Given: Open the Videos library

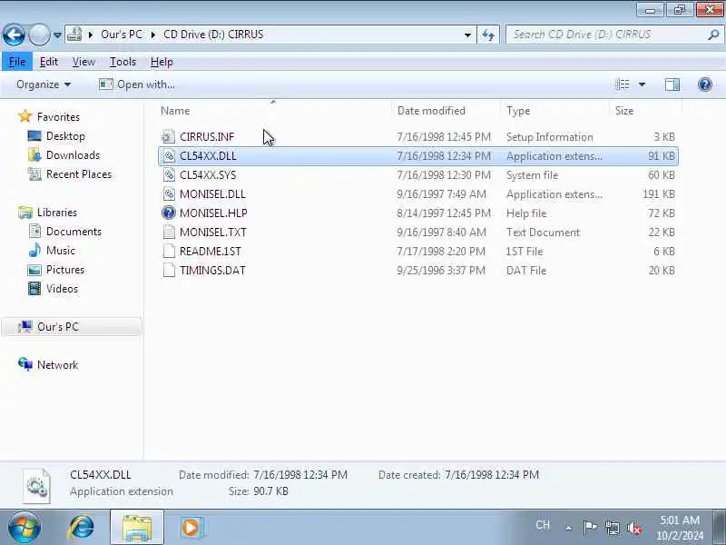Looking at the screenshot, I should tap(62, 288).
